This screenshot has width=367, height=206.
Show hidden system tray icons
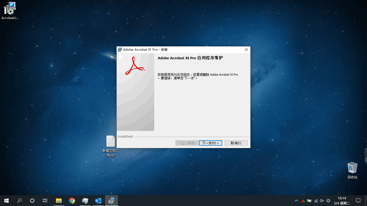pyautogui.click(x=296, y=201)
